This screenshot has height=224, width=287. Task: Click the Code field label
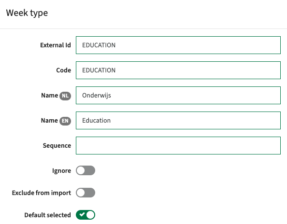(63, 70)
